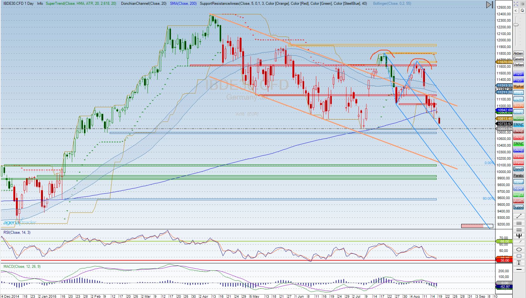Select the horizontal line drawing tool
The width and height of the screenshot is (526, 298).
[519, 269]
